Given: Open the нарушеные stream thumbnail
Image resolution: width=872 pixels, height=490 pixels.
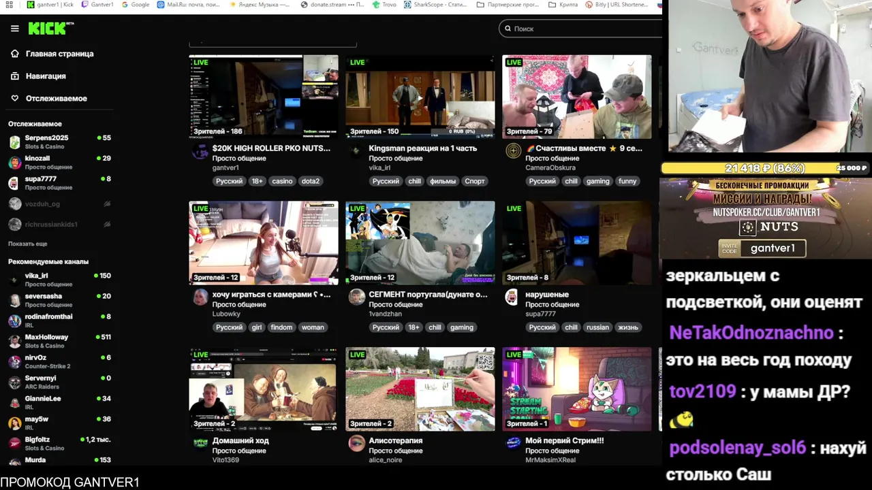Looking at the screenshot, I should coord(577,243).
